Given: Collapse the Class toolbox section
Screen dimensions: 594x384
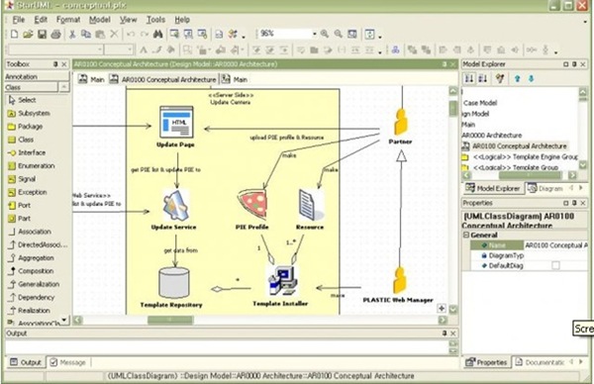Looking at the screenshot, I should coord(63,87).
